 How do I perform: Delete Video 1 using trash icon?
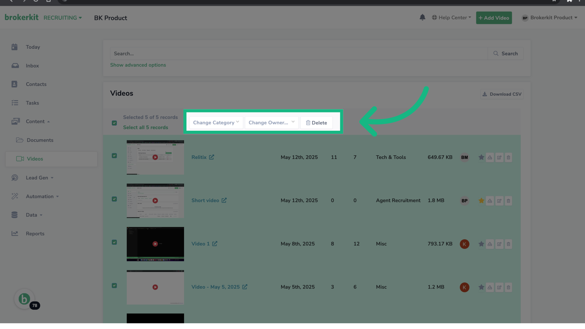(x=508, y=244)
